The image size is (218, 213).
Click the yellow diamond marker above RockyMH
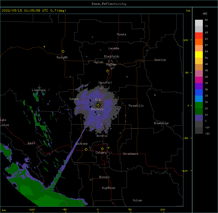click(63, 52)
